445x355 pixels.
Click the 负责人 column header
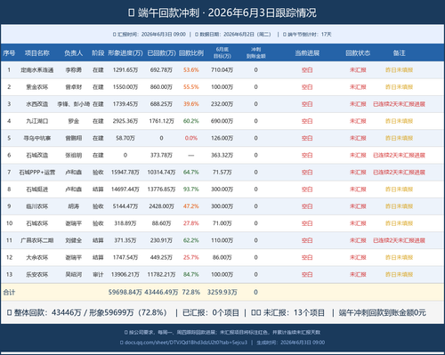coord(73,53)
